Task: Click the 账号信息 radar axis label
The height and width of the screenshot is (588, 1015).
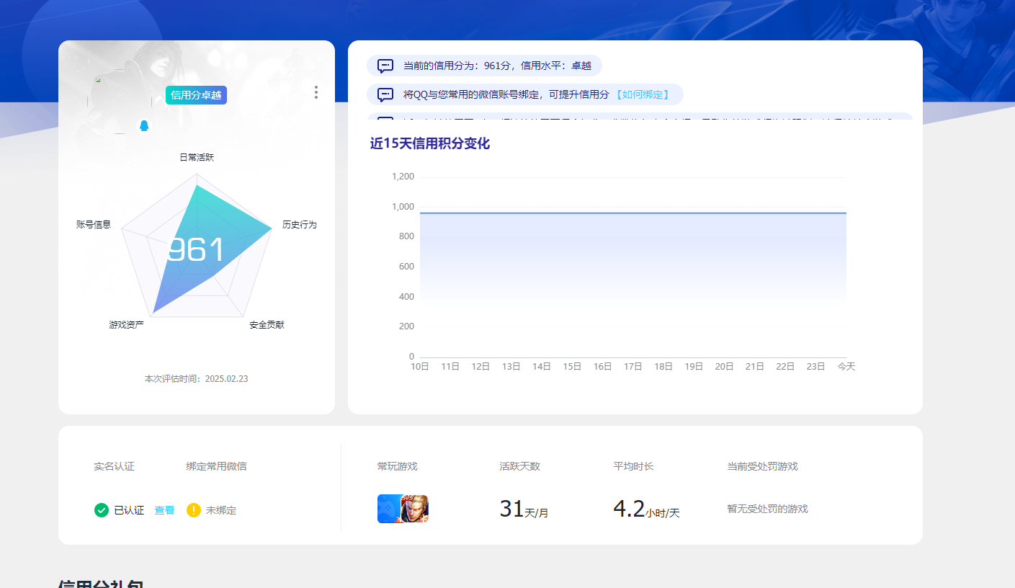Action: point(94,225)
